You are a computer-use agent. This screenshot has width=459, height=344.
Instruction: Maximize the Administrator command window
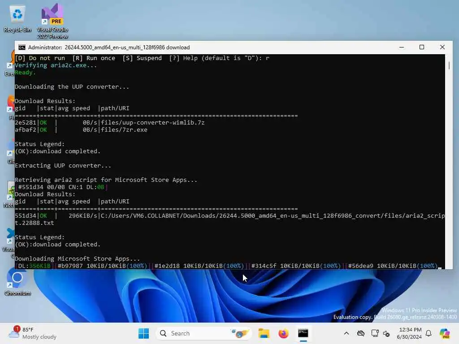point(422,47)
